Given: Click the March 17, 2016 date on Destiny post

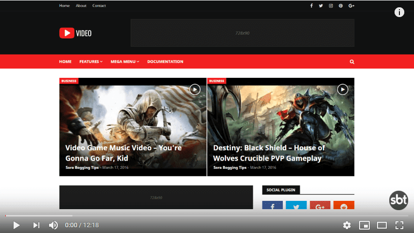Looking at the screenshot, I should pos(263,167).
